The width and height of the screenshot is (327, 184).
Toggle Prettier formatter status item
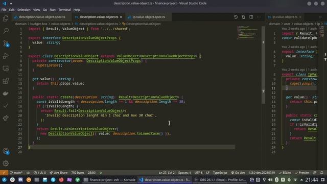pyautogui.click(x=302, y=173)
